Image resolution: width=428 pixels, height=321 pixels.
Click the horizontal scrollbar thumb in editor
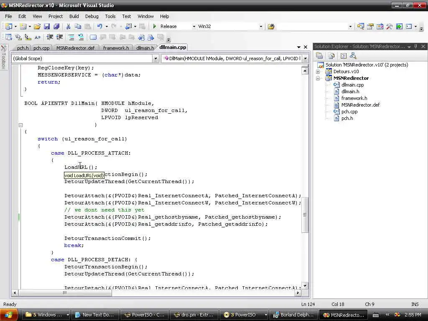[x=65, y=293]
